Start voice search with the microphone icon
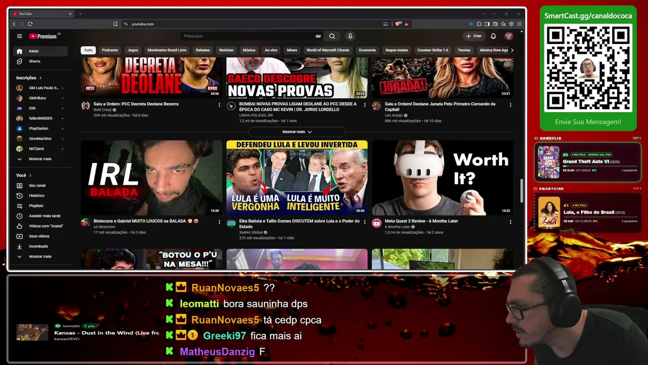 350,36
